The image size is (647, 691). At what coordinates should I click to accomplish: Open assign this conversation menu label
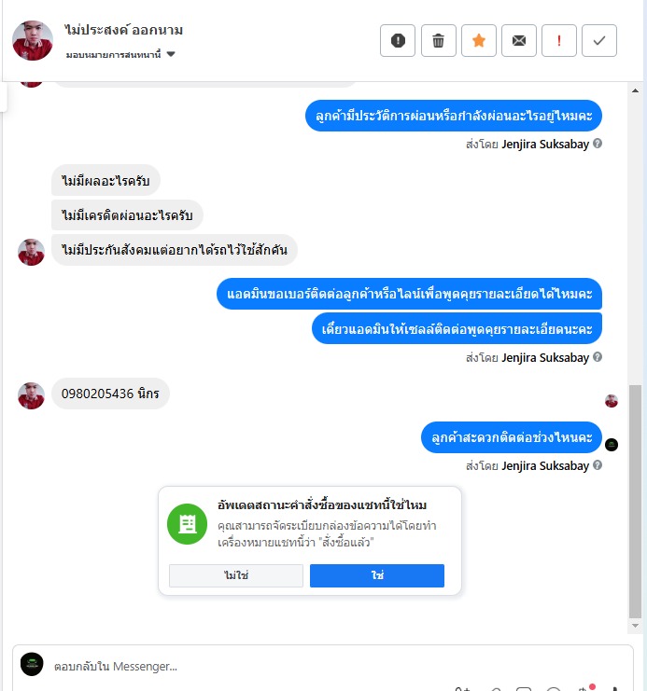[x=113, y=55]
